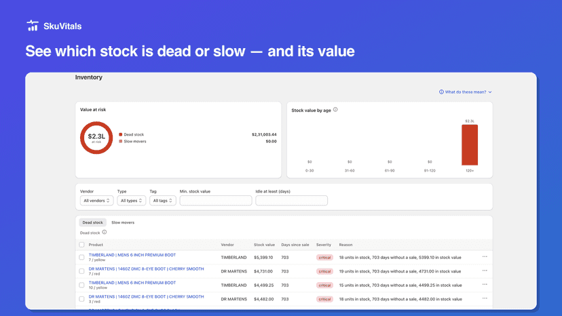The height and width of the screenshot is (316, 562).
Task: Click info icon beside Stock value by age
Action: pos(335,110)
